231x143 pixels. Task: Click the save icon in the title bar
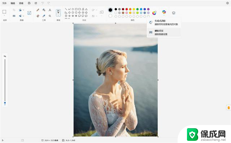pyautogui.click(x=29, y=3)
